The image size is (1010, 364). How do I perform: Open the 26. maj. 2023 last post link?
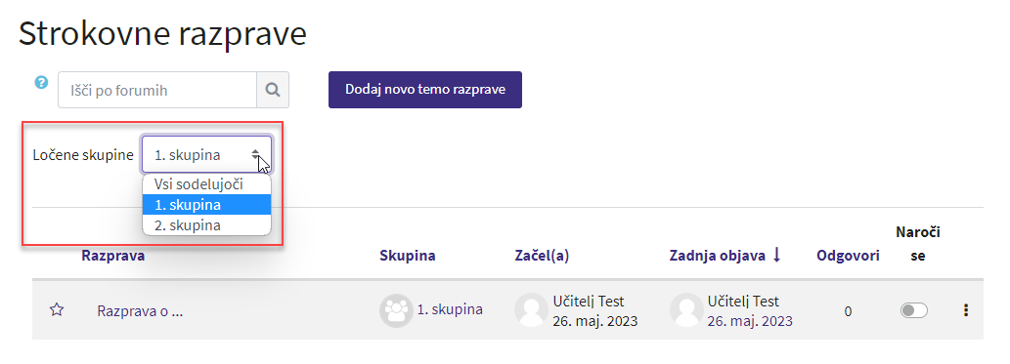(750, 321)
